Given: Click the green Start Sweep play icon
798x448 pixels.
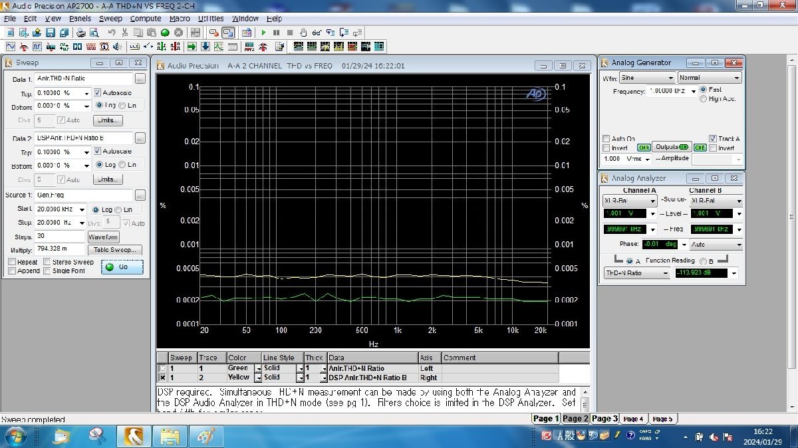Looking at the screenshot, I should coord(263,33).
